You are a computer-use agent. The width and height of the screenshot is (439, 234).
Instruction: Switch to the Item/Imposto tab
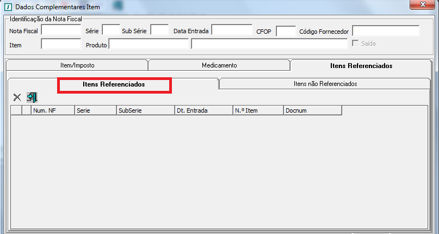pos(77,65)
